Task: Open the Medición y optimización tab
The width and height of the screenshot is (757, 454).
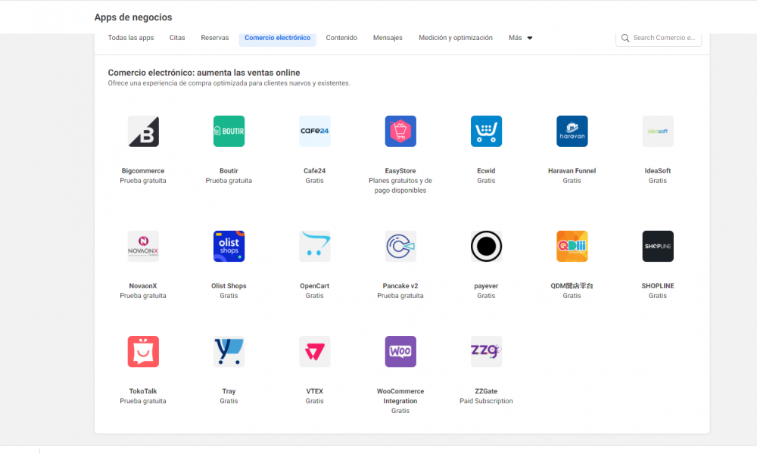Action: click(456, 38)
